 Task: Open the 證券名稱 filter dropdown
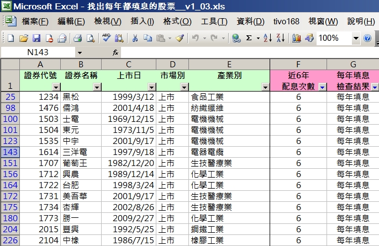click(x=97, y=87)
